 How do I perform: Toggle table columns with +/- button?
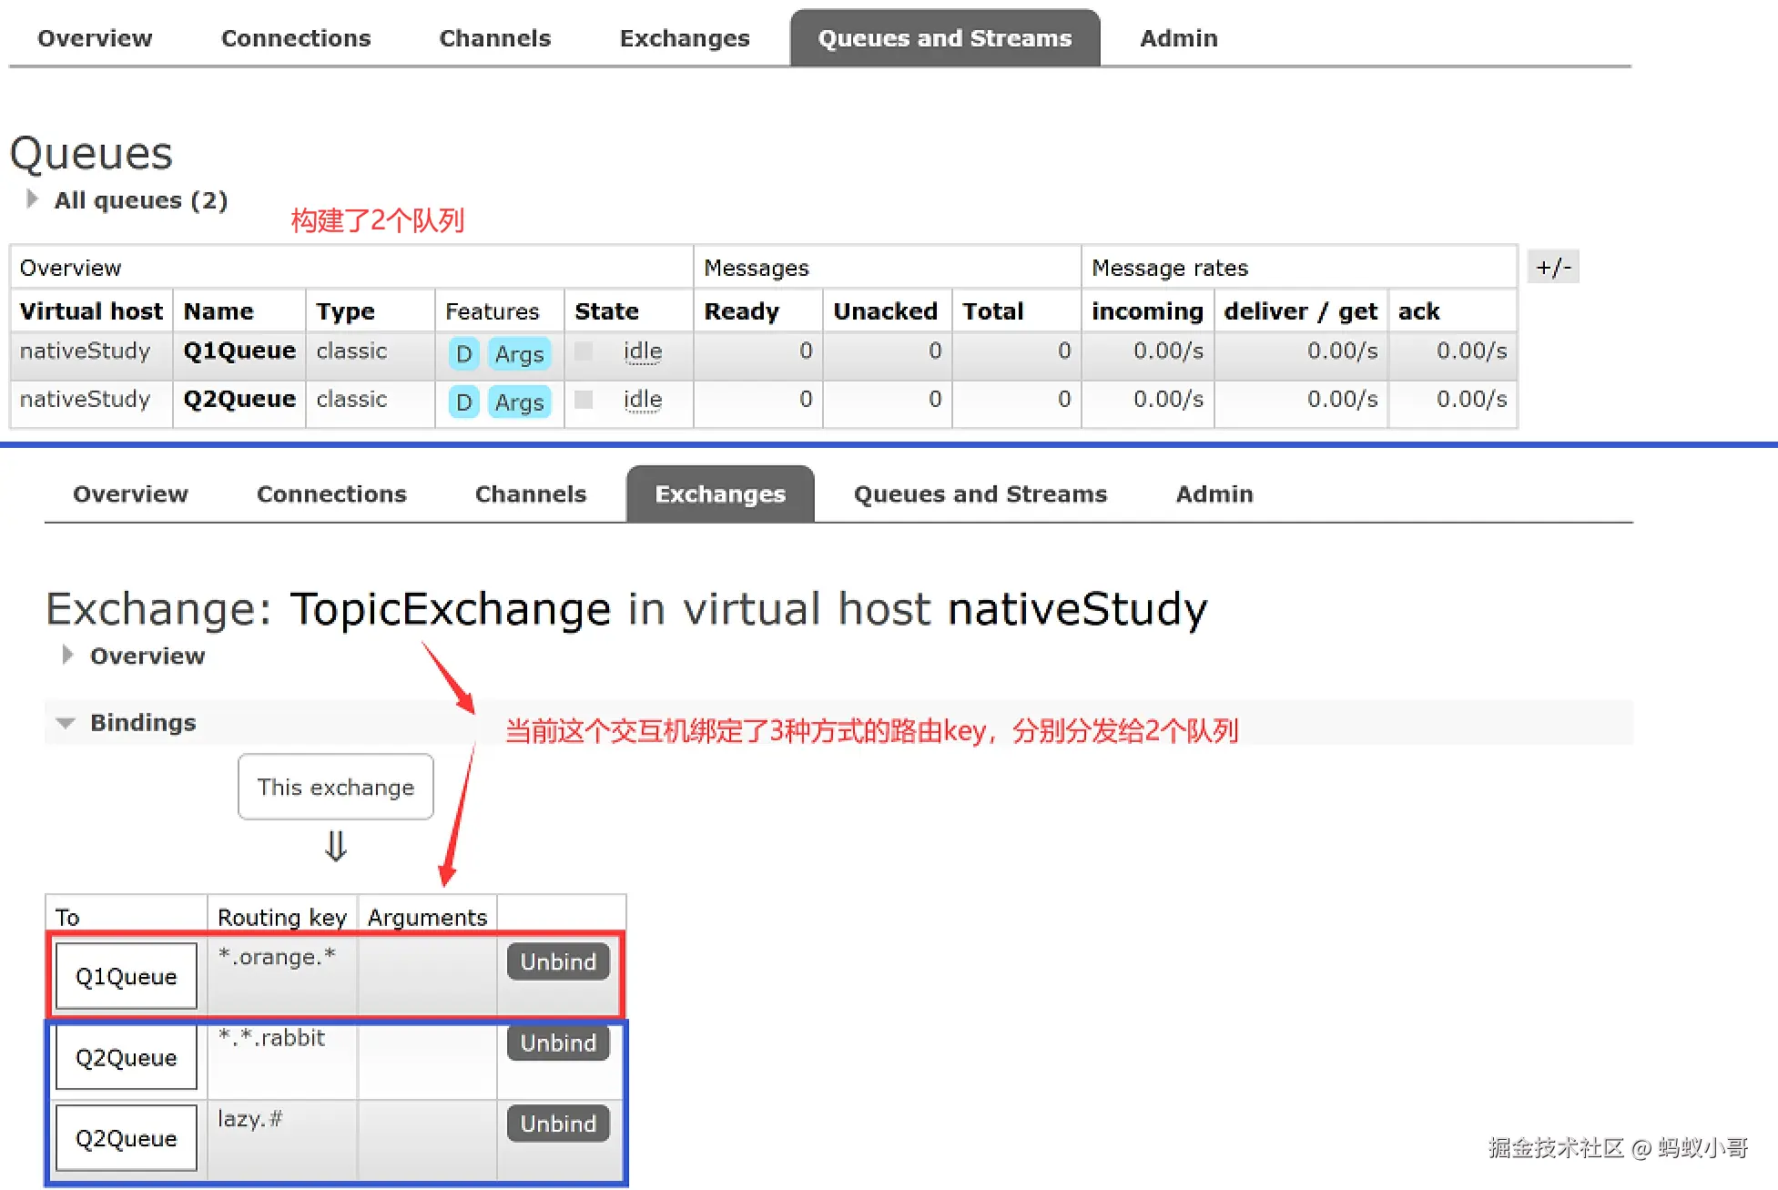pyautogui.click(x=1553, y=268)
